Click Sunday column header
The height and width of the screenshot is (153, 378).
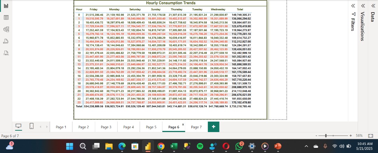[x=156, y=9]
